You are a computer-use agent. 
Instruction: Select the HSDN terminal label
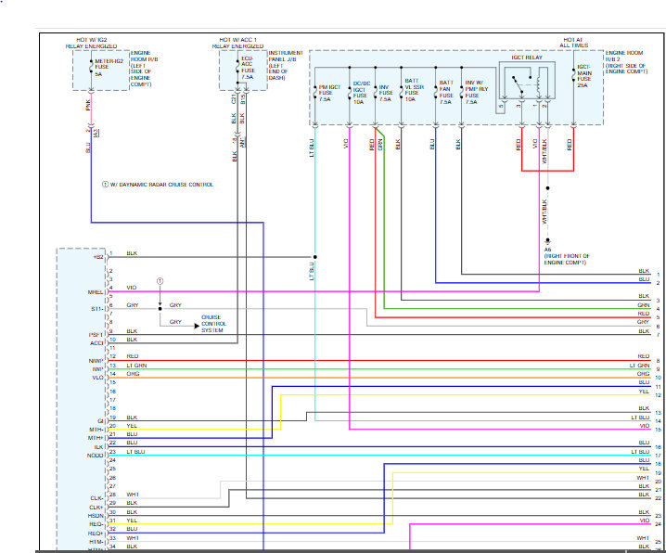pos(96,516)
